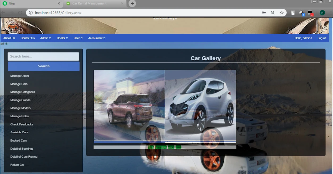The height and width of the screenshot is (174, 333).
Task: Click the Log off link
Action: 322,38
